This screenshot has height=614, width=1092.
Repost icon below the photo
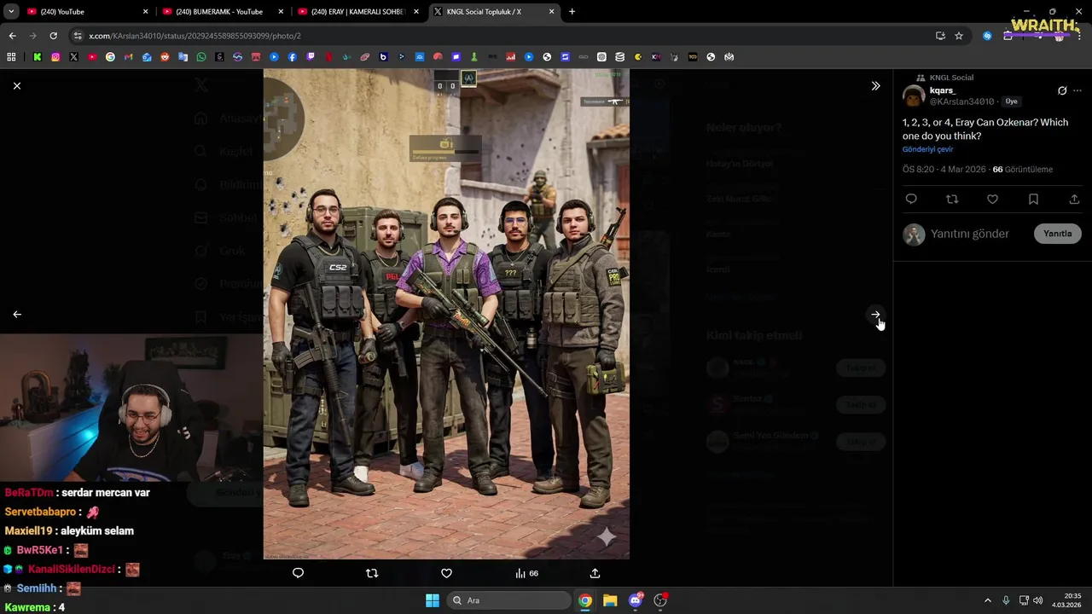[372, 573]
